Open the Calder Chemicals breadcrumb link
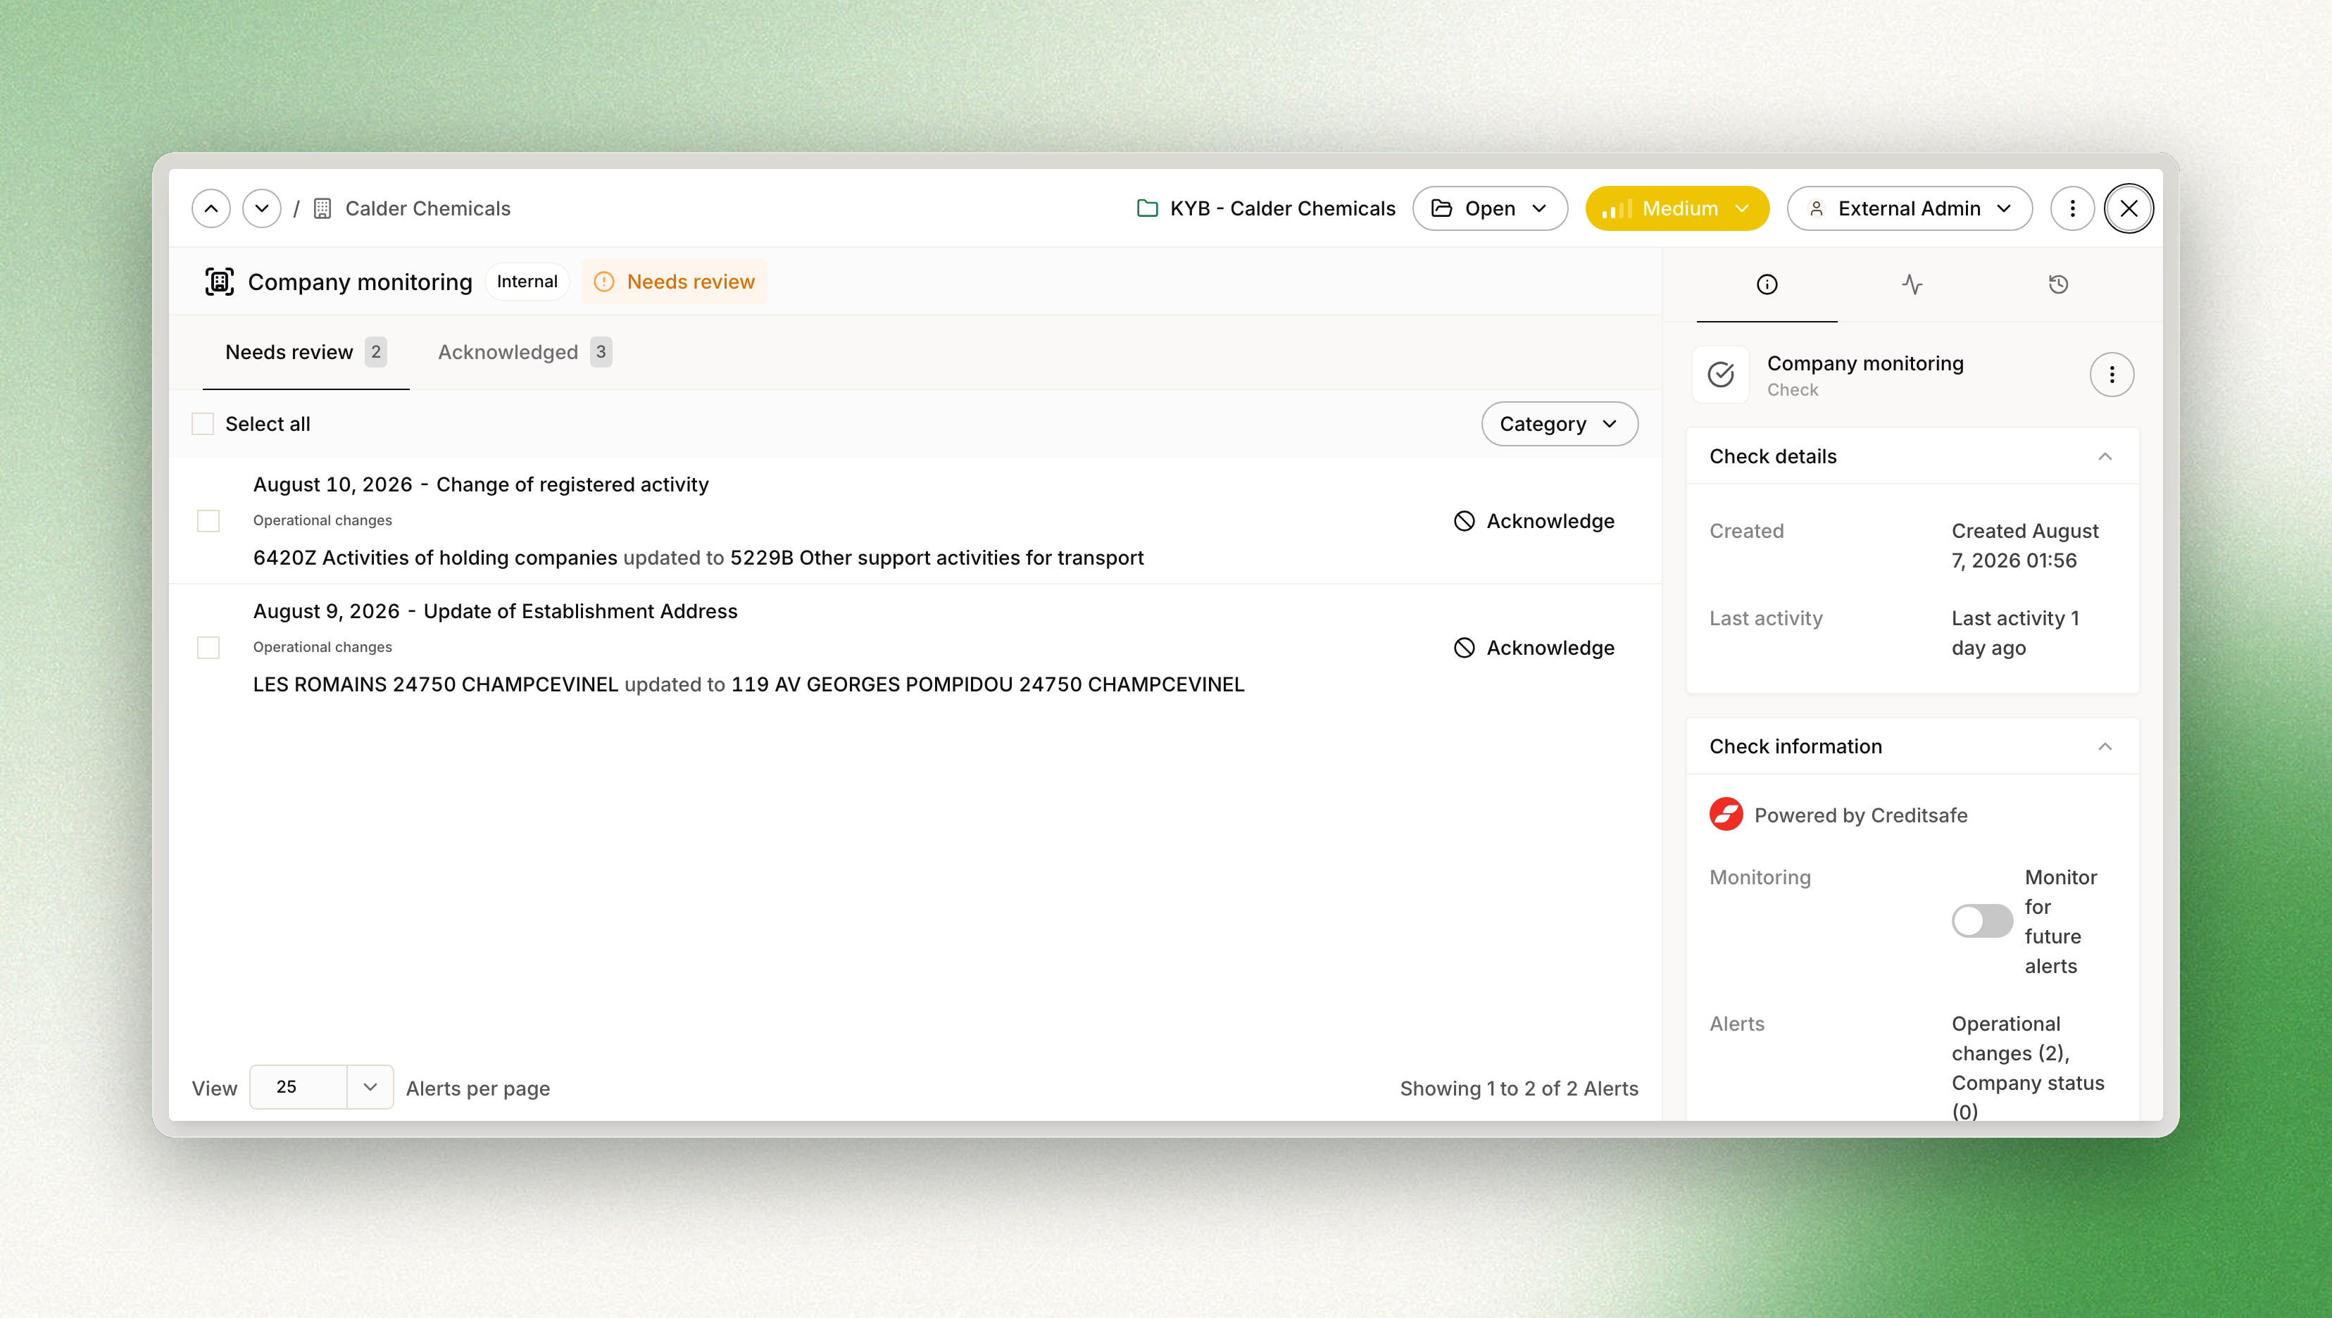2332x1318 pixels. click(427, 208)
